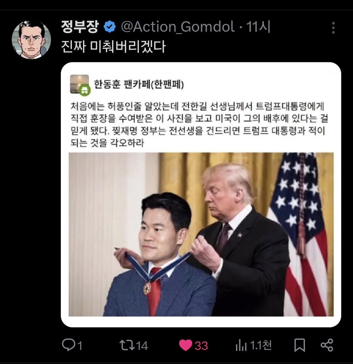The width and height of the screenshot is (353, 364).
Task: View analytics bar chart icon
Action: click(x=241, y=345)
